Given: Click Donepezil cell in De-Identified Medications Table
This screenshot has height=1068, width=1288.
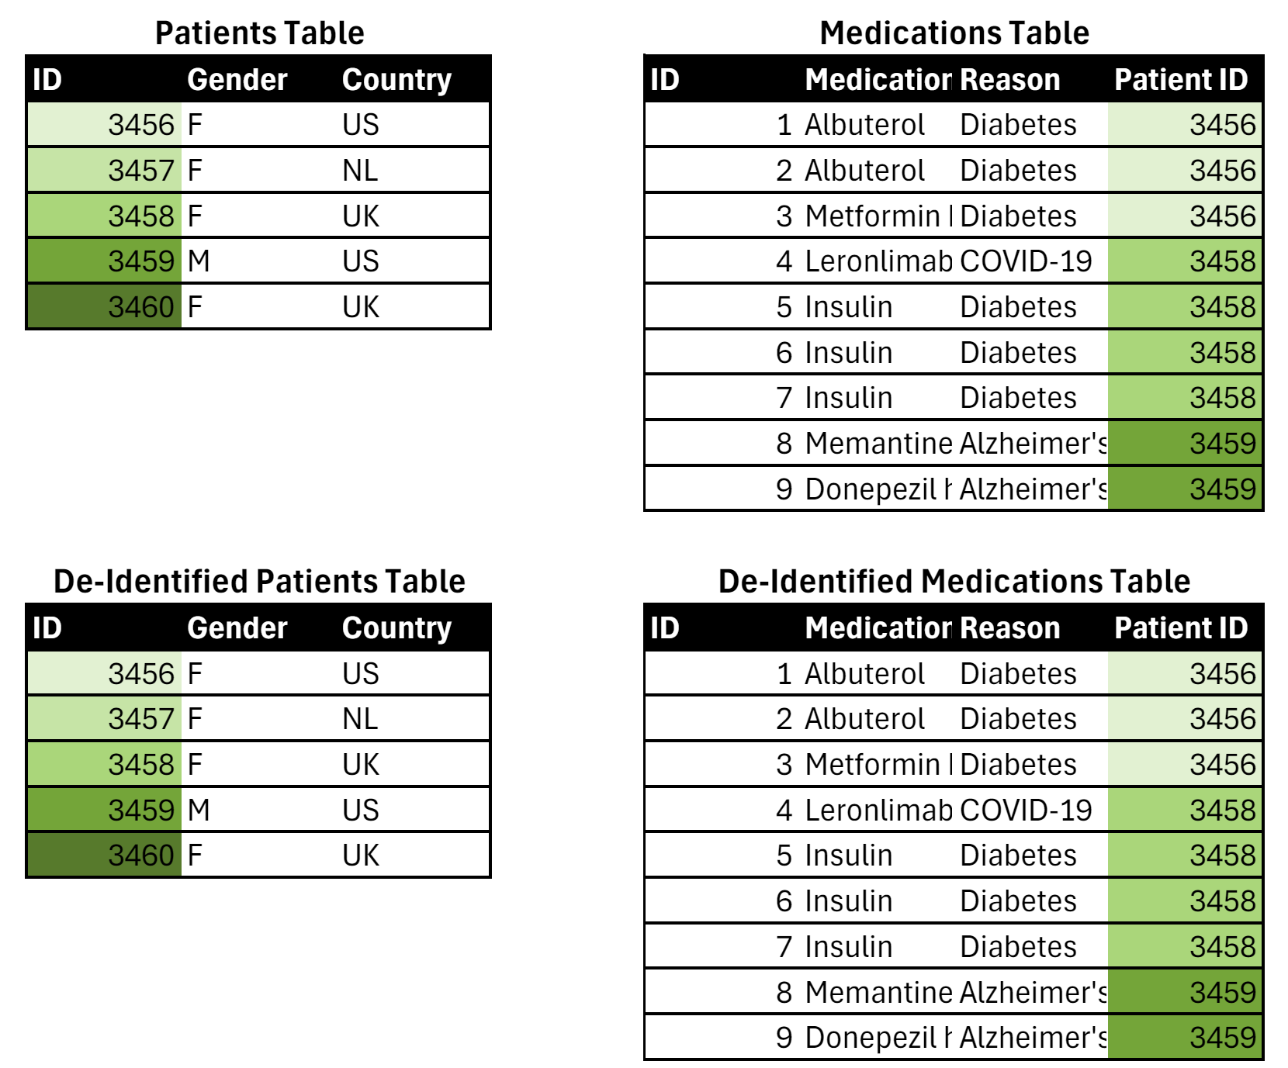Looking at the screenshot, I should tap(877, 1038).
